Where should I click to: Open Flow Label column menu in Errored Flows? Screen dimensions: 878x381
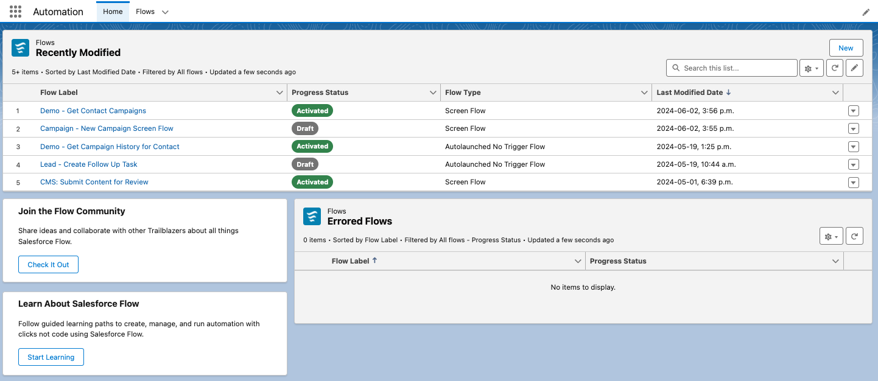point(578,261)
